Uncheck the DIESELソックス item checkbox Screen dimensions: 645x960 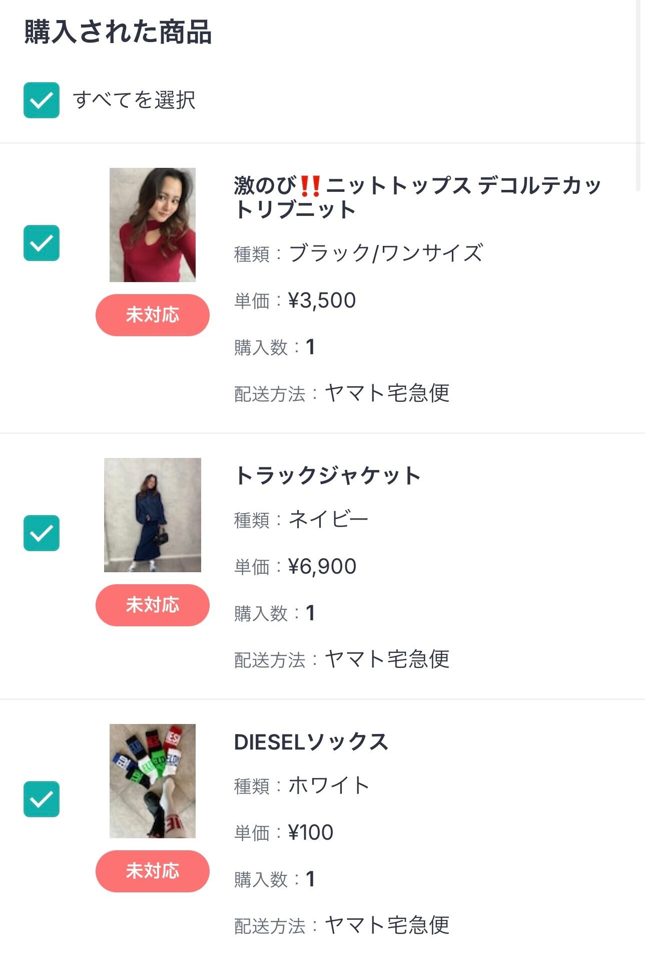coord(42,799)
